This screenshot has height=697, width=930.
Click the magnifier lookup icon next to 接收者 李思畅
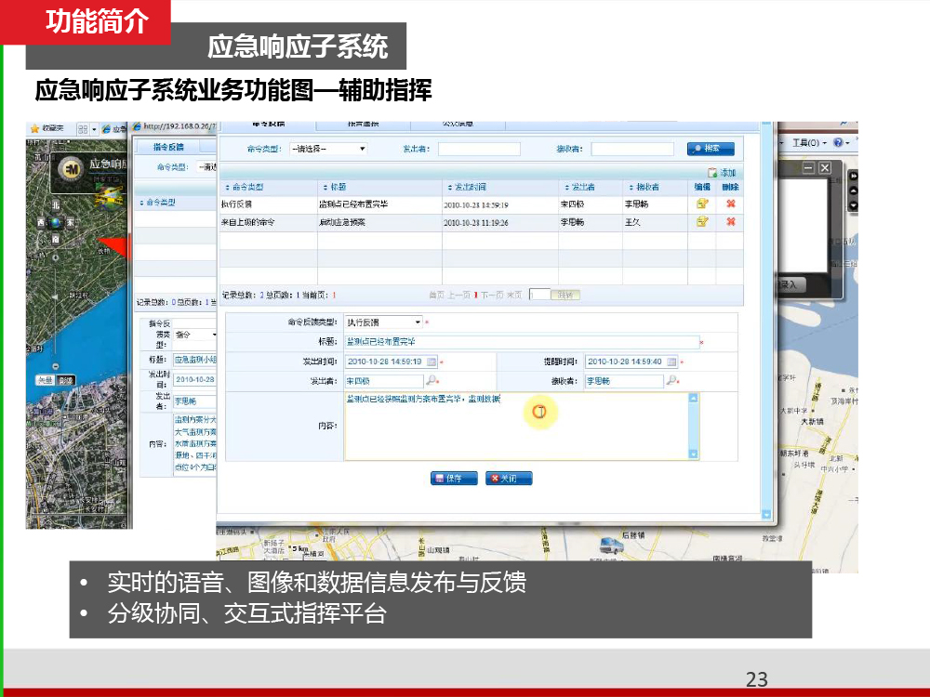[x=671, y=381]
